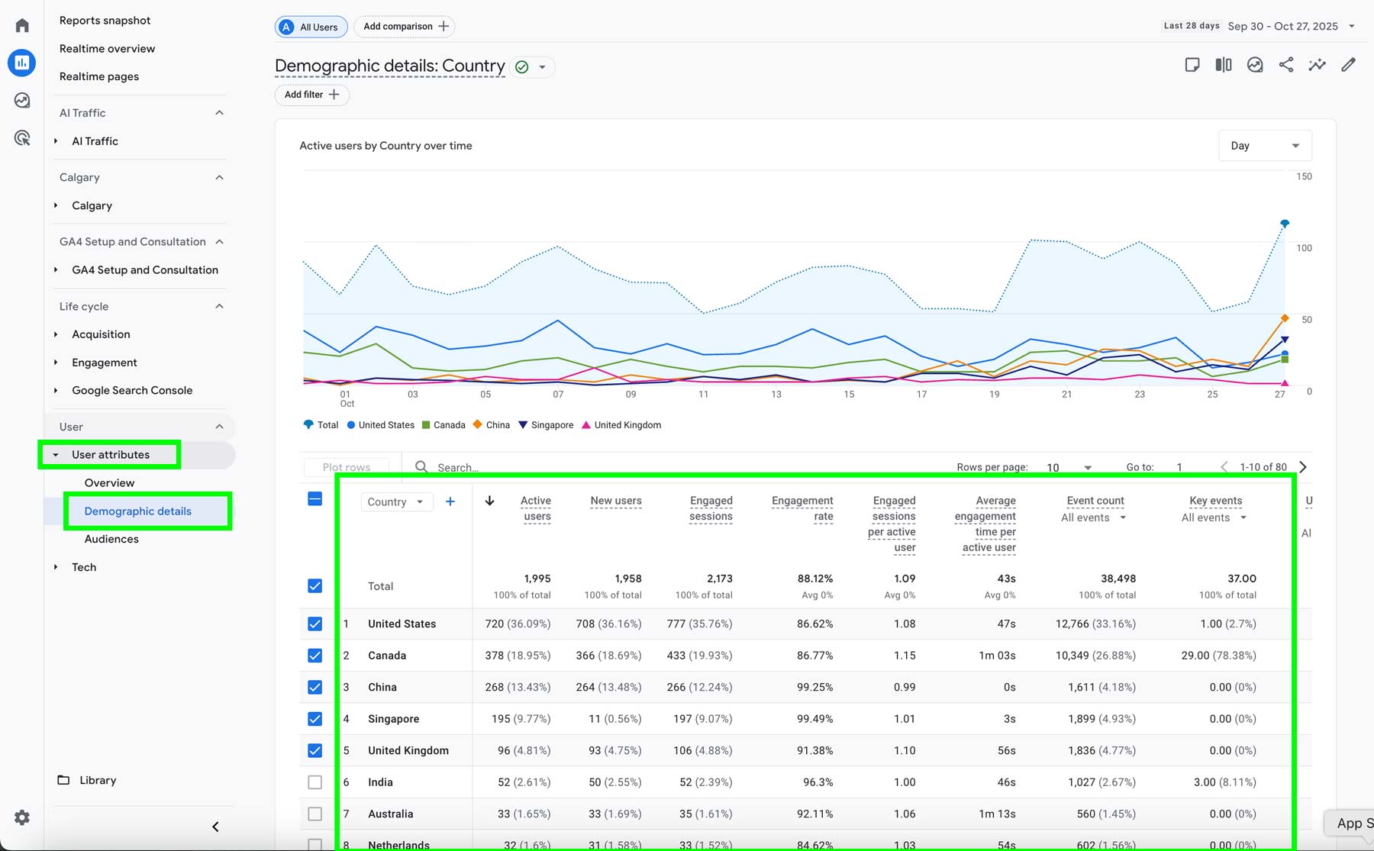Collapse the Life cycle section
Image resolution: width=1374 pixels, height=851 pixels.
point(220,306)
